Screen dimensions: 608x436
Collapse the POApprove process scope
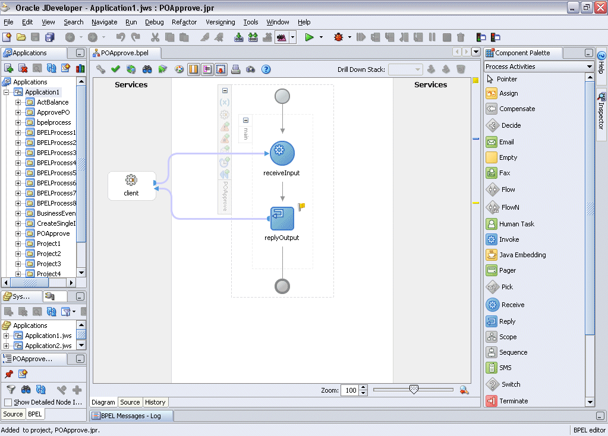pyautogui.click(x=225, y=91)
